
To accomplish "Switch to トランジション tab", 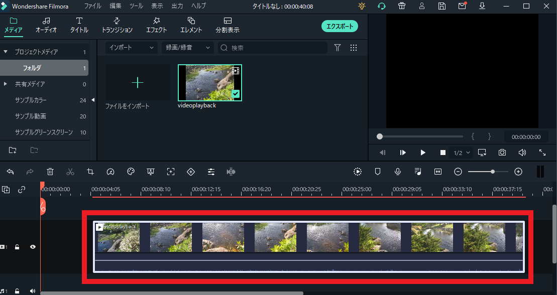I will click(x=117, y=26).
